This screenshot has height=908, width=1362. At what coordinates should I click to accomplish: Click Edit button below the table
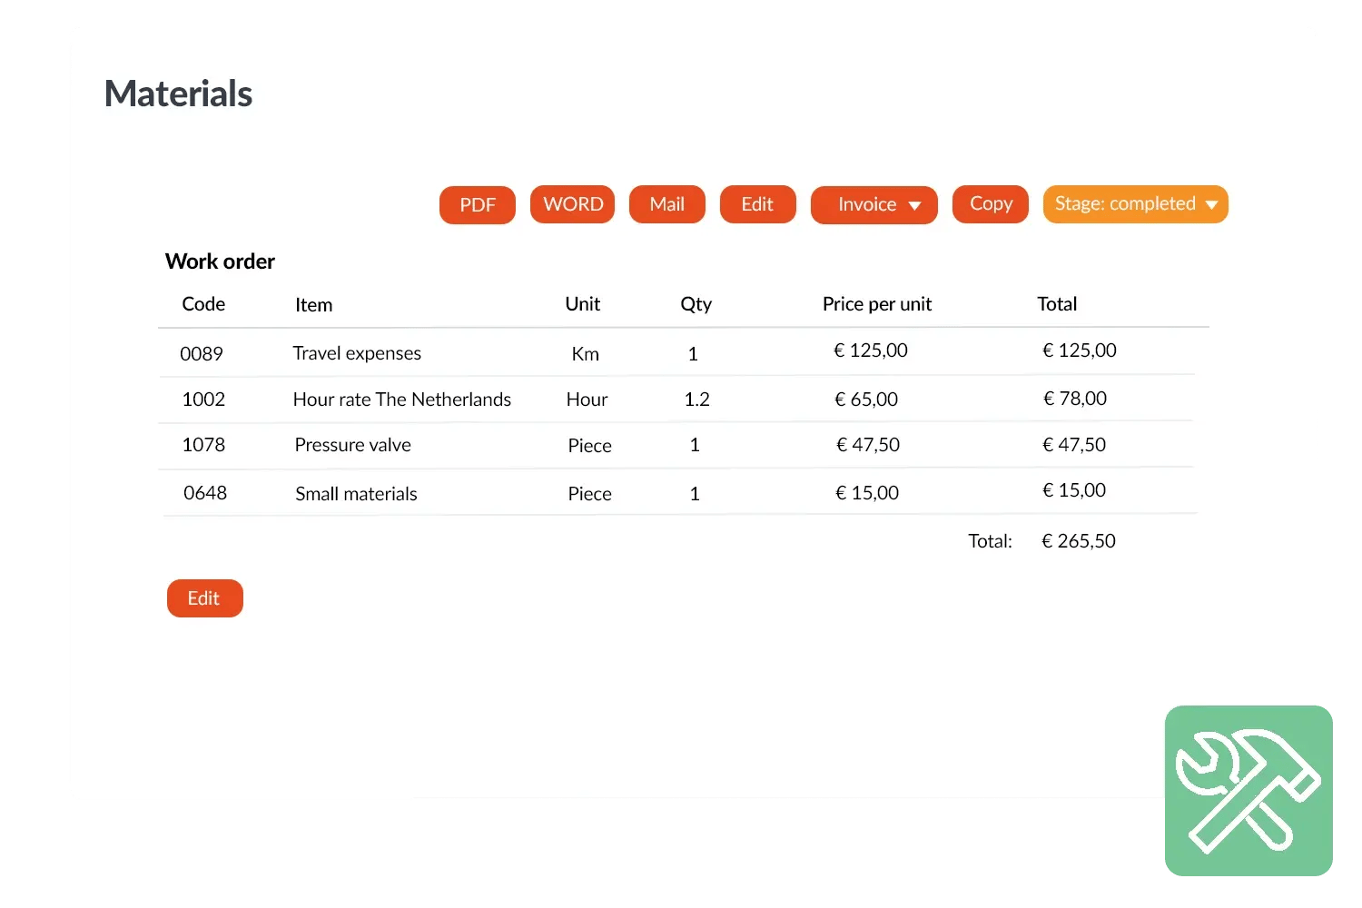coord(204,598)
